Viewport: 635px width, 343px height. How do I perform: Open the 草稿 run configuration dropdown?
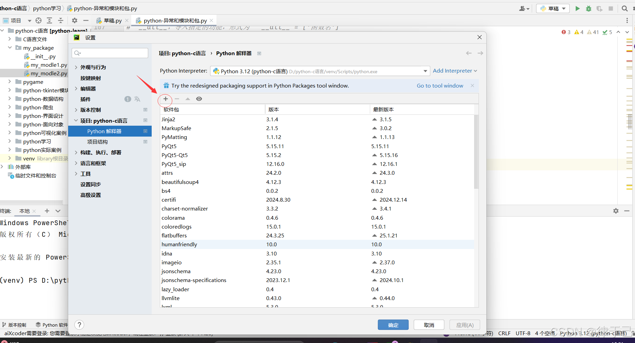click(x=553, y=9)
